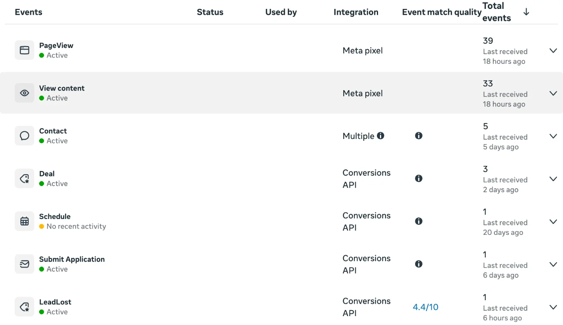
Task: Click the Integration column header
Action: tap(356, 12)
